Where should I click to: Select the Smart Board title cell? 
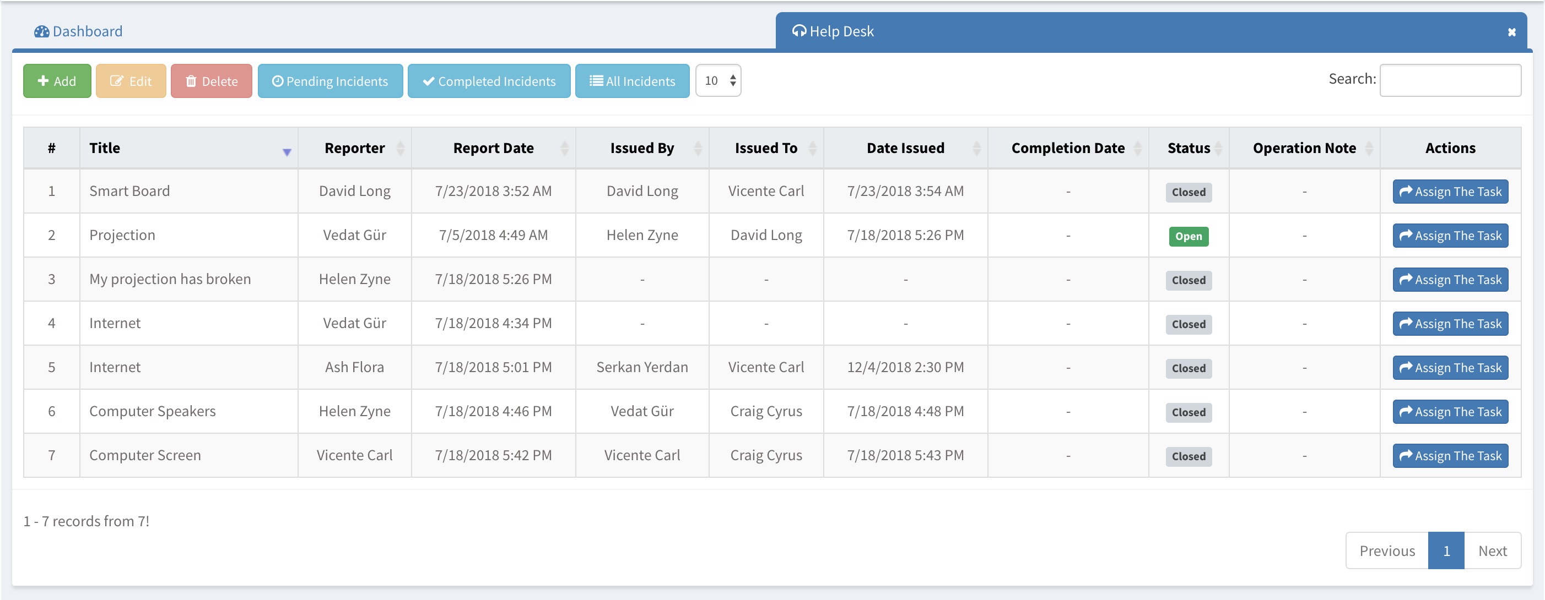pos(189,191)
